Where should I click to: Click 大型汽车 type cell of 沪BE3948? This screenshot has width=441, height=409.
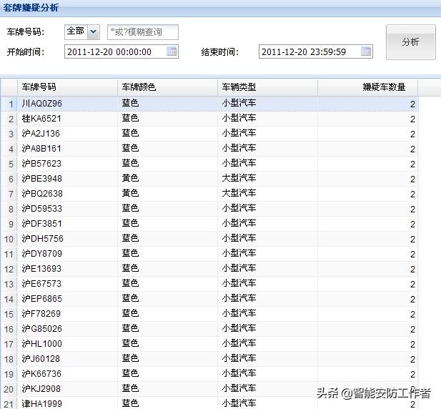[267, 179]
